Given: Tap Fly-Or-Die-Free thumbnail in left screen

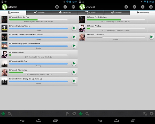Looking at the screenshot, I should click(4, 19).
